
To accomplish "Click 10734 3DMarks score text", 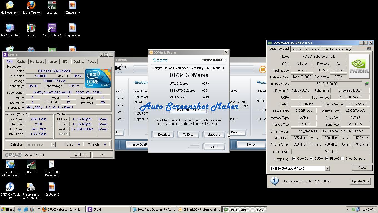I will click(188, 75).
